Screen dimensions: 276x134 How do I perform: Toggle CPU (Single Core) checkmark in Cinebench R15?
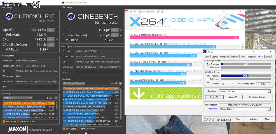57,45
